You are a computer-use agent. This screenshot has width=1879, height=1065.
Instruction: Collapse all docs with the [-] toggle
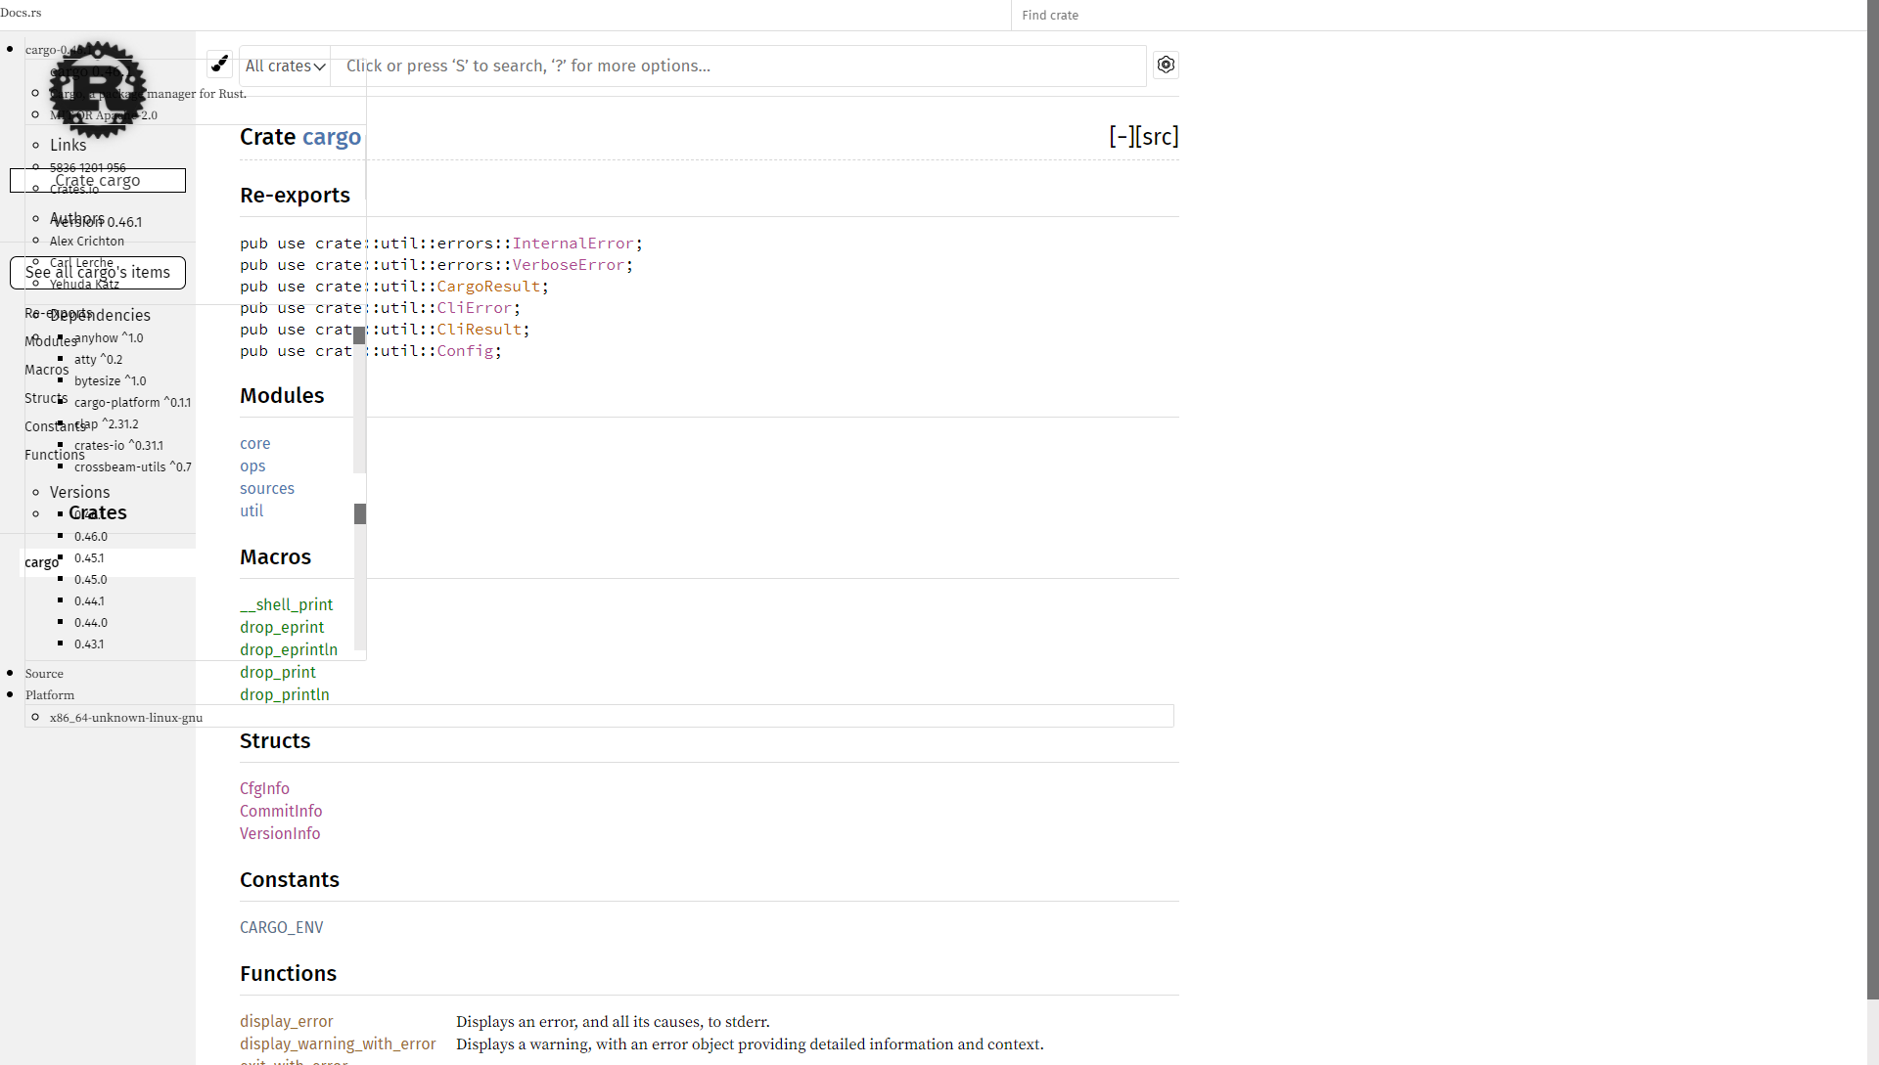click(x=1122, y=136)
